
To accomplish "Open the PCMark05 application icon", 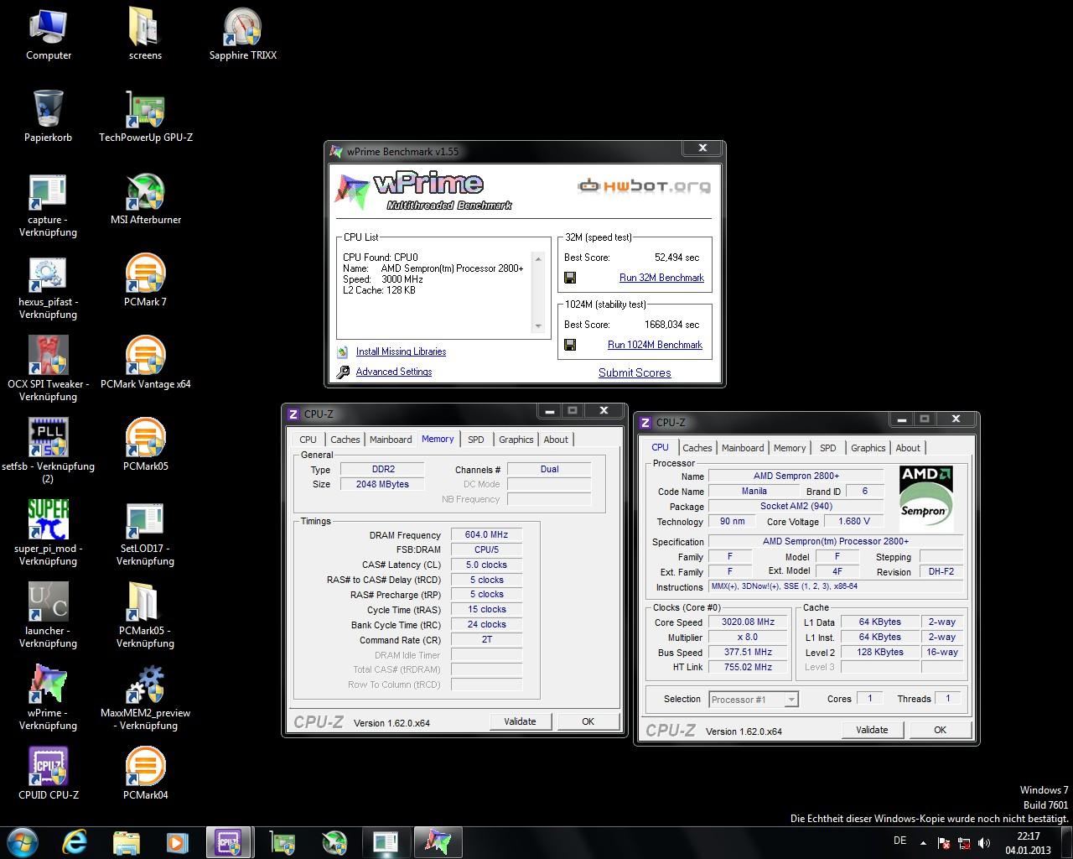I will (x=146, y=445).
